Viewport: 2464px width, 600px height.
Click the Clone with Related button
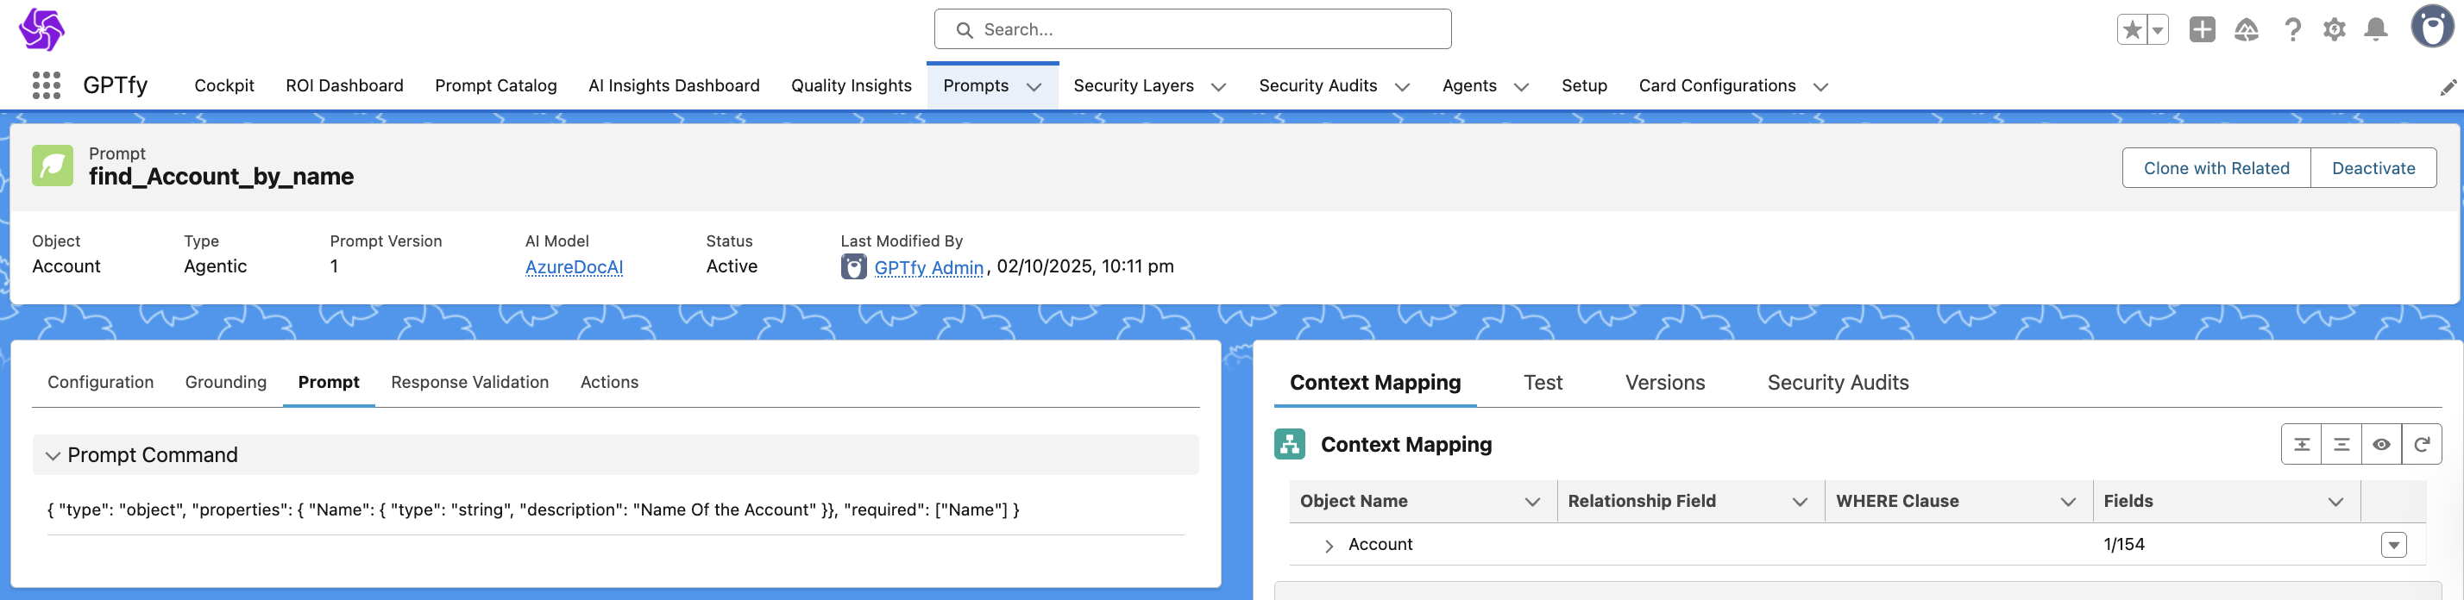point(2216,168)
